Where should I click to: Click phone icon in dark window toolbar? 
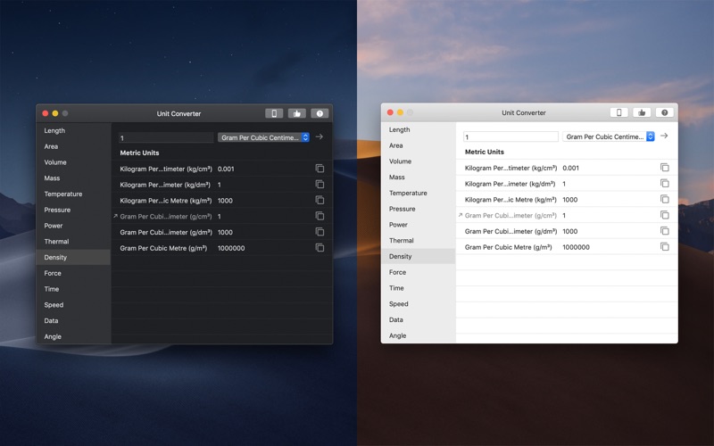point(274,113)
